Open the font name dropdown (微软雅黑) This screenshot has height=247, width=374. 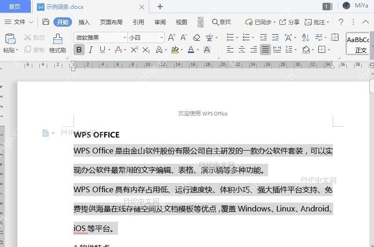(x=125, y=37)
